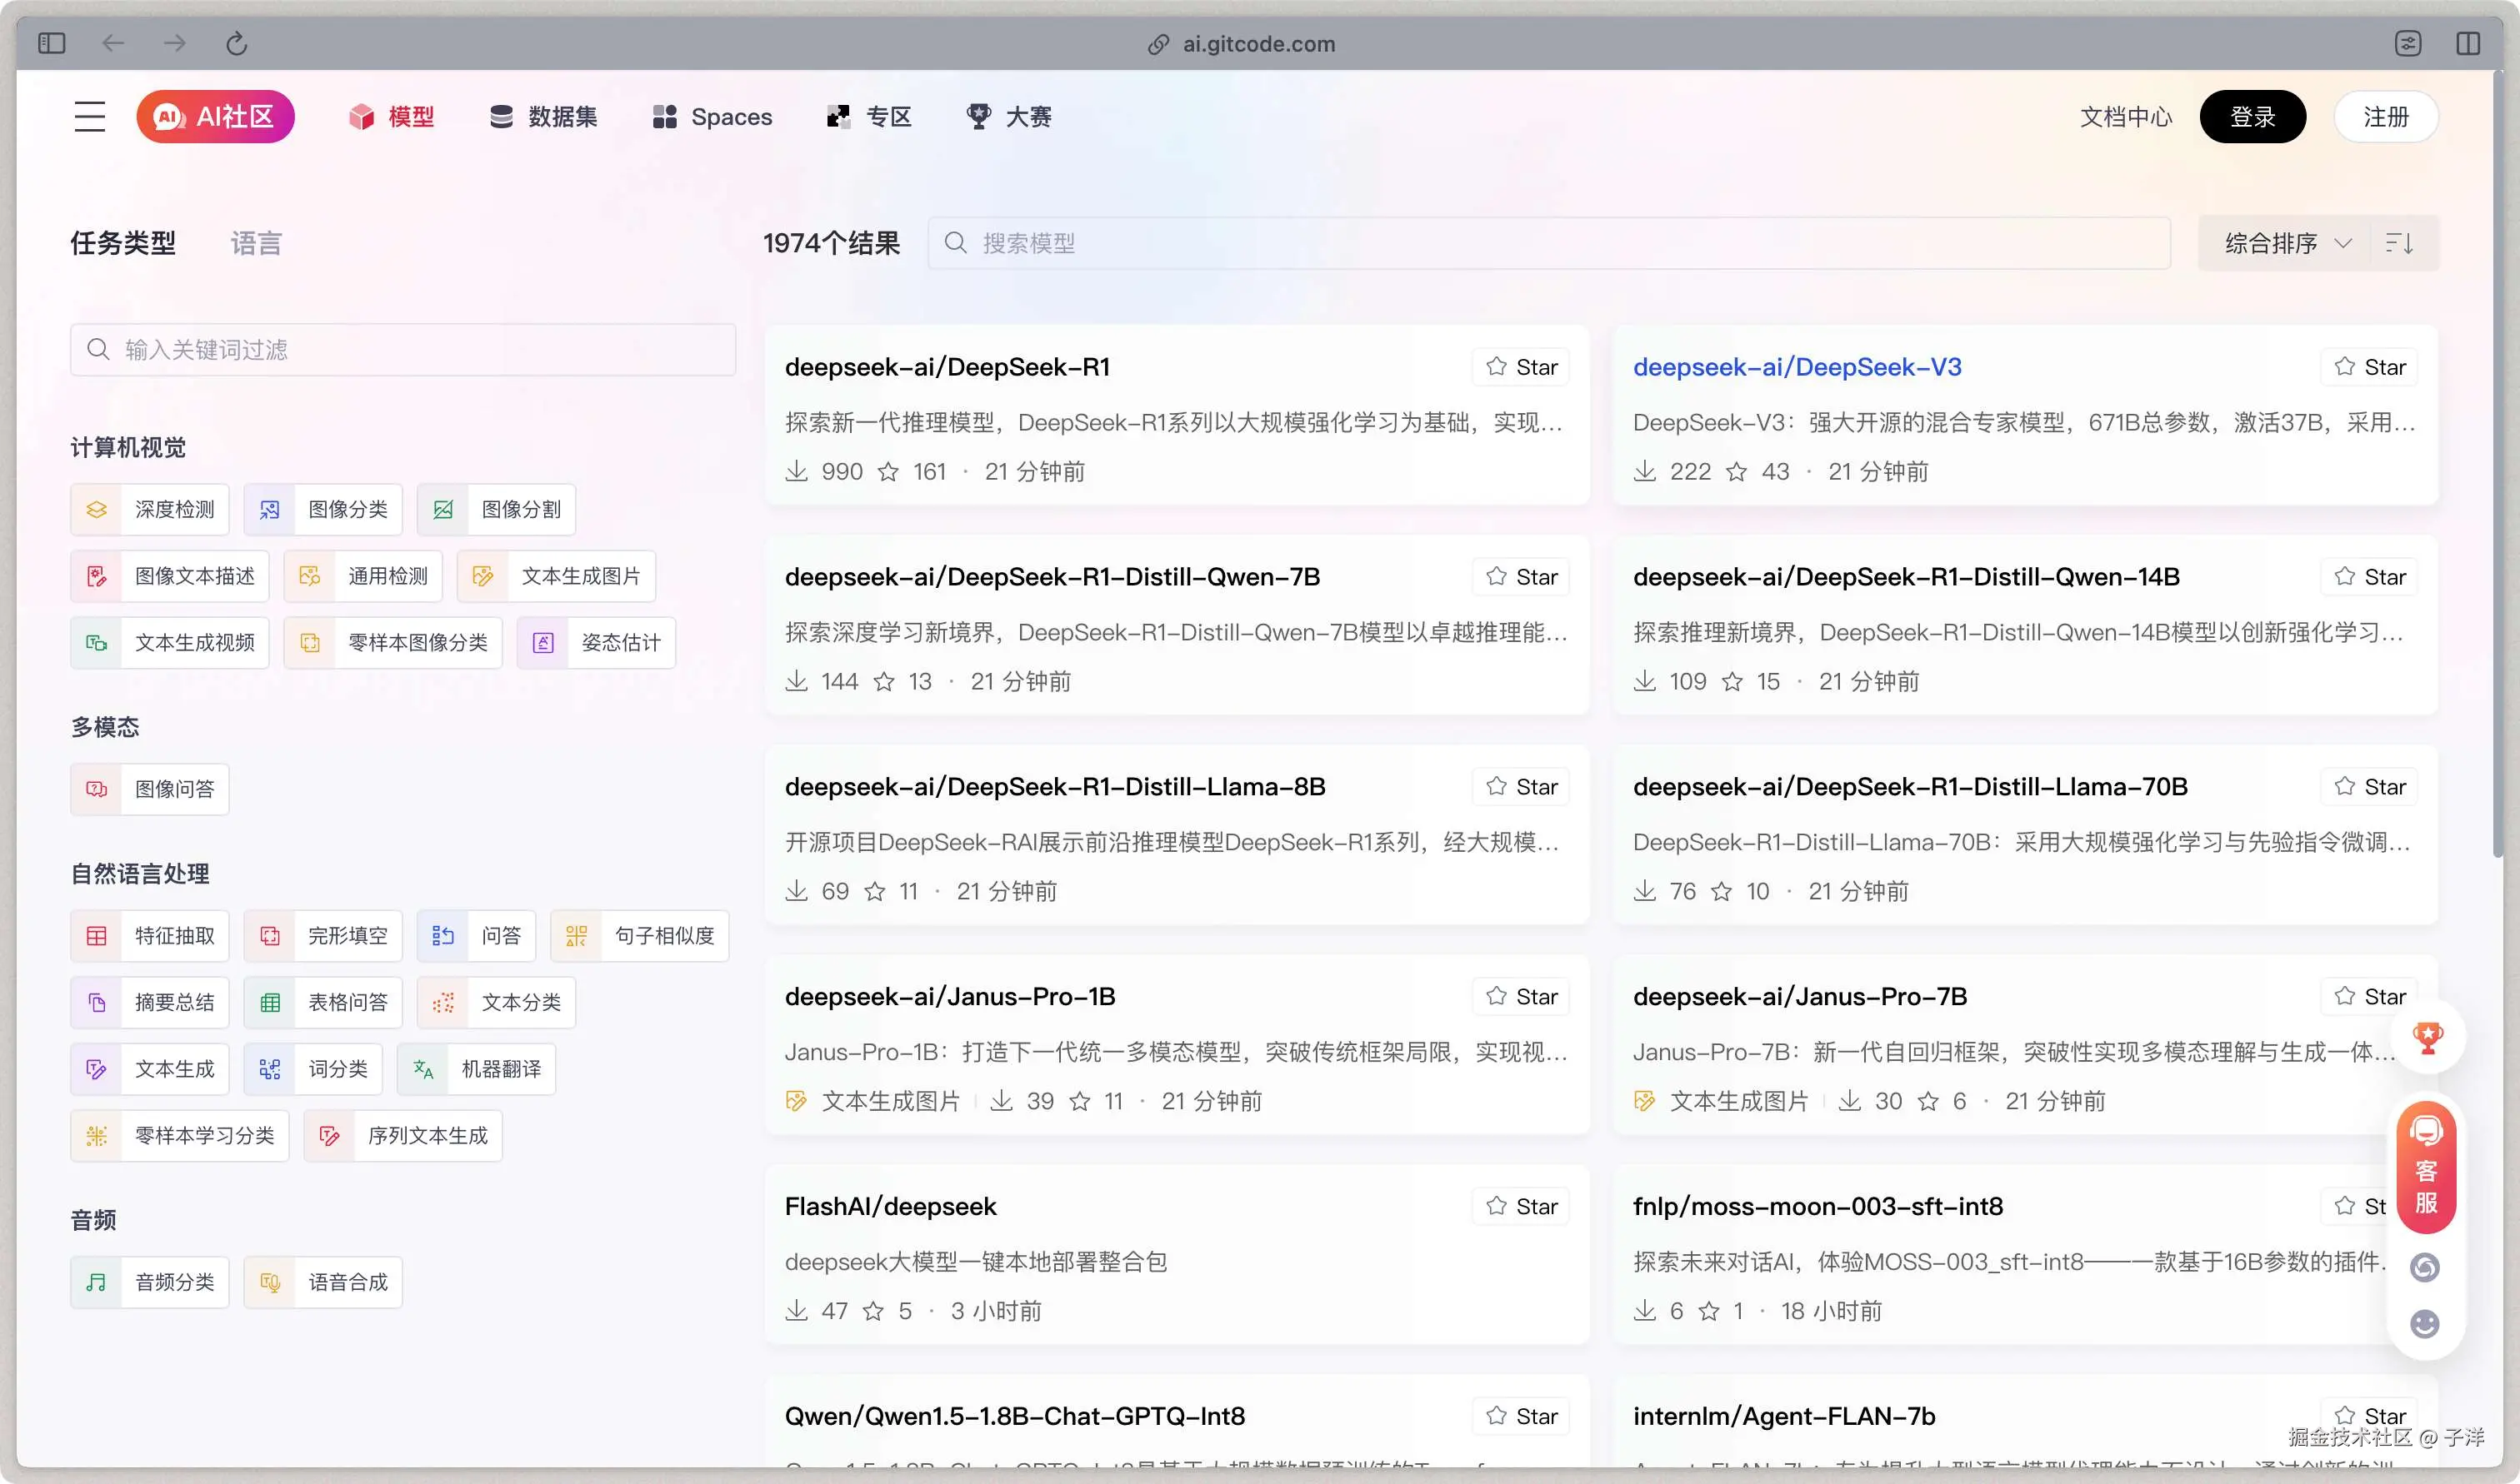Click the browser reload icon

coord(236,44)
